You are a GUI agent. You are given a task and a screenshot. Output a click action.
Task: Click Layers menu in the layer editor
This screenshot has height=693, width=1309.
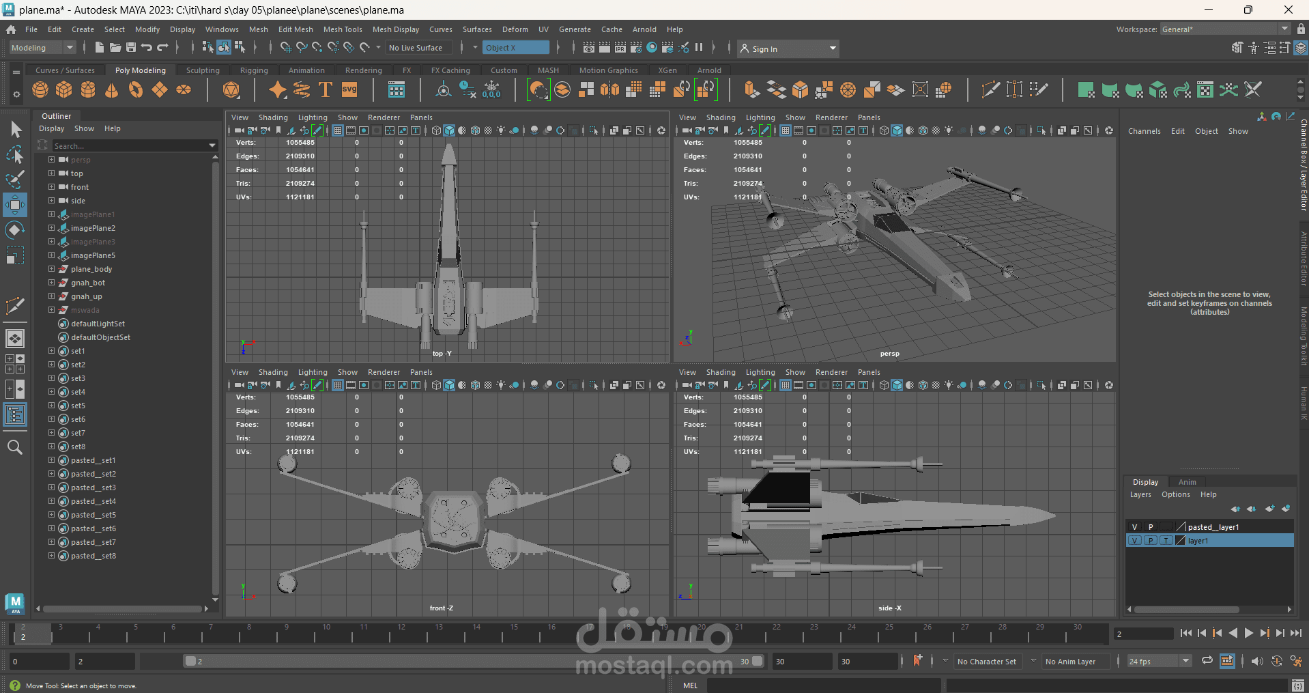tap(1140, 494)
